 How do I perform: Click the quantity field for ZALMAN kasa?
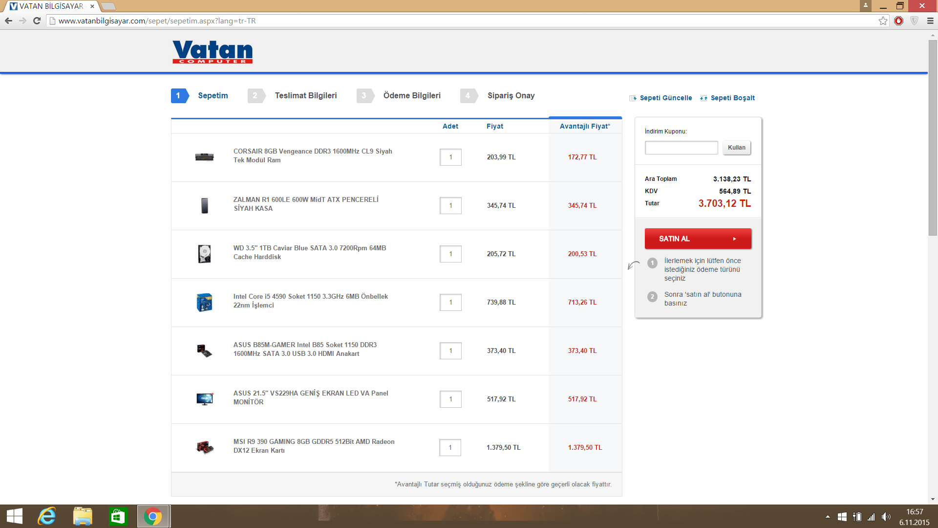450,206
